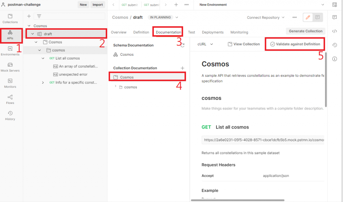The image size is (343, 202).
Task: Switch to the Overview tab
Action: click(119, 32)
